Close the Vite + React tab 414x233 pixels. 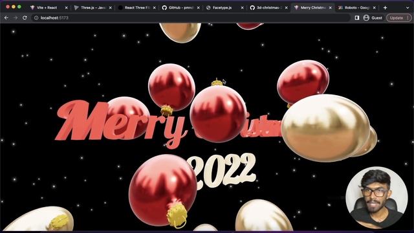66,8
